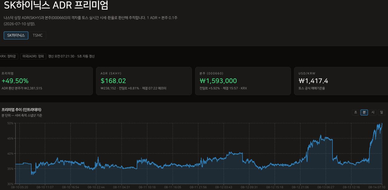Choose the 초 chart interval

[x=356, y=112]
